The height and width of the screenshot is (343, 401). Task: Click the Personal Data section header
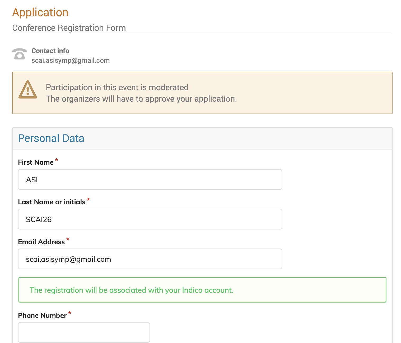51,138
